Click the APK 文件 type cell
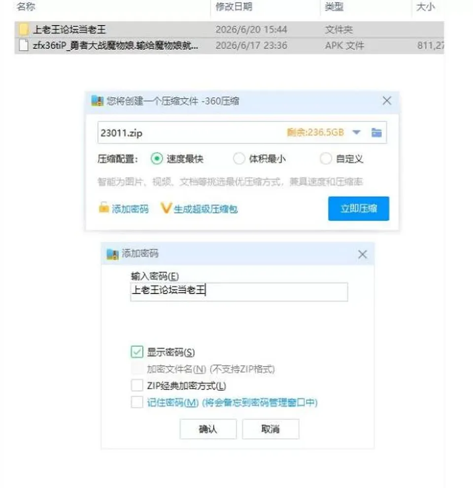The height and width of the screenshot is (488, 473). 344,45
